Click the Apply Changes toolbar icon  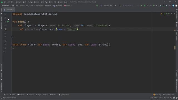click(x=154, y=6)
